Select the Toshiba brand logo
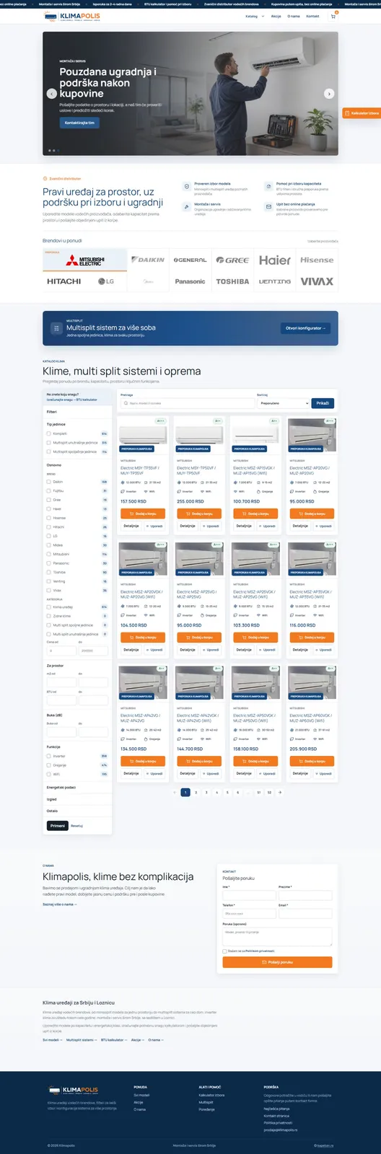Viewport: 381px width, 1154px height. pyautogui.click(x=232, y=281)
